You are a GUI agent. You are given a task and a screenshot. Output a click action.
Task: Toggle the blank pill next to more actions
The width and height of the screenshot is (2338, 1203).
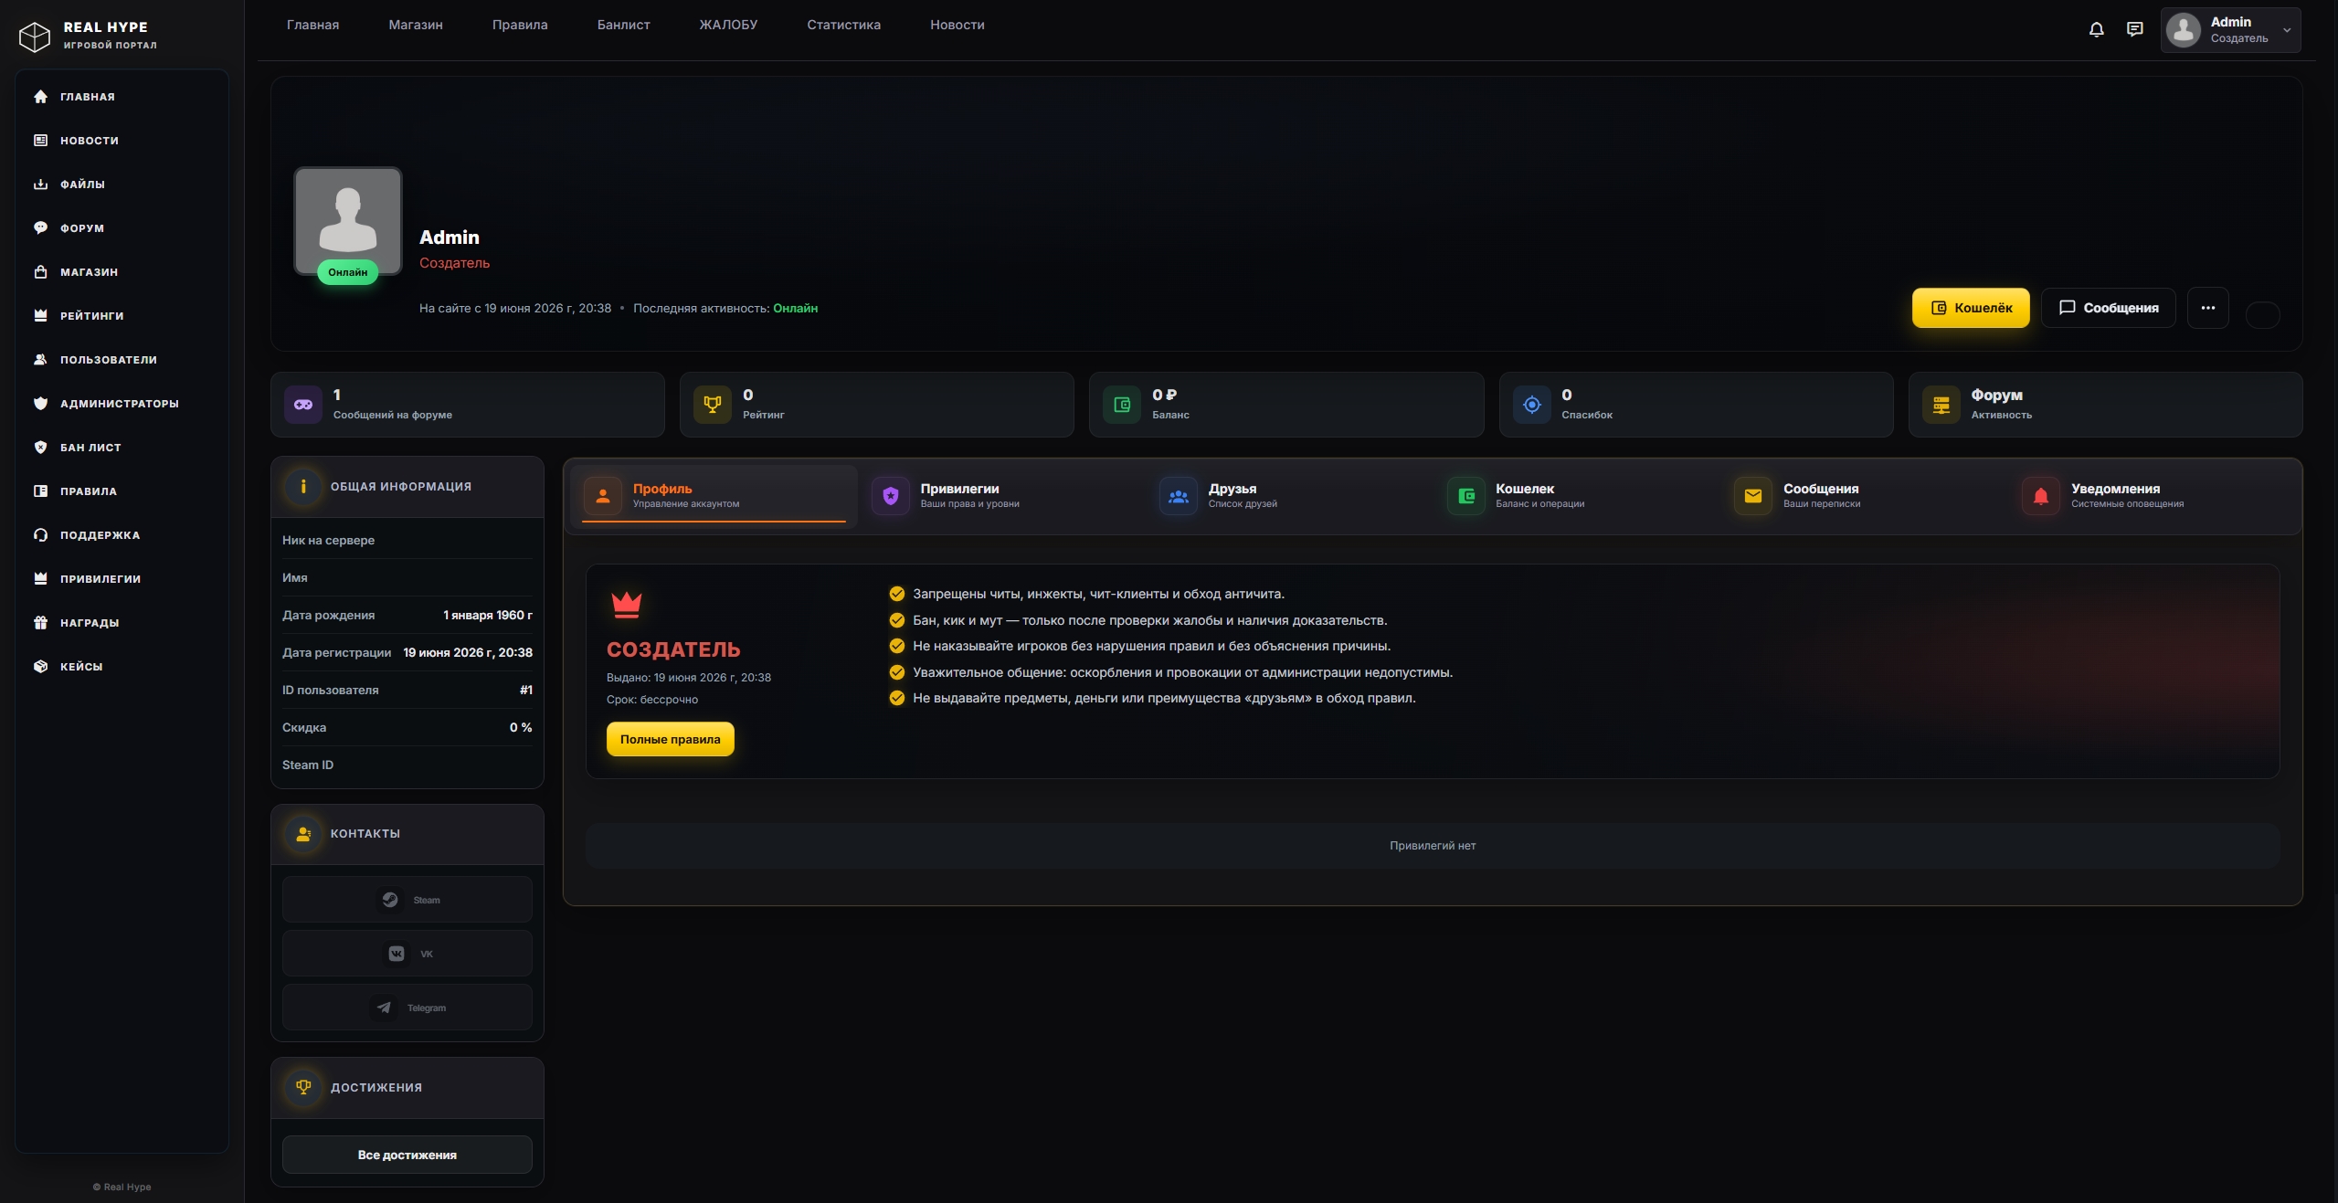[2262, 314]
